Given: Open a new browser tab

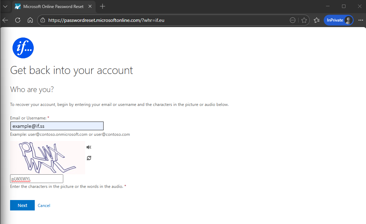Looking at the screenshot, I should 103,6.
